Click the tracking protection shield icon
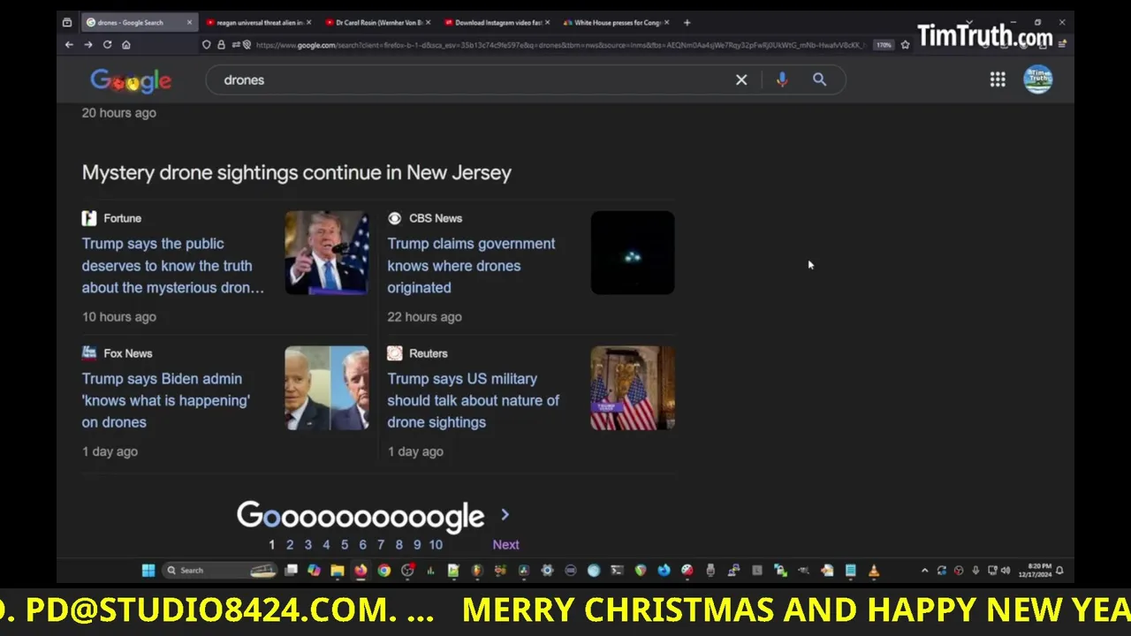This screenshot has width=1131, height=636. coord(206,44)
